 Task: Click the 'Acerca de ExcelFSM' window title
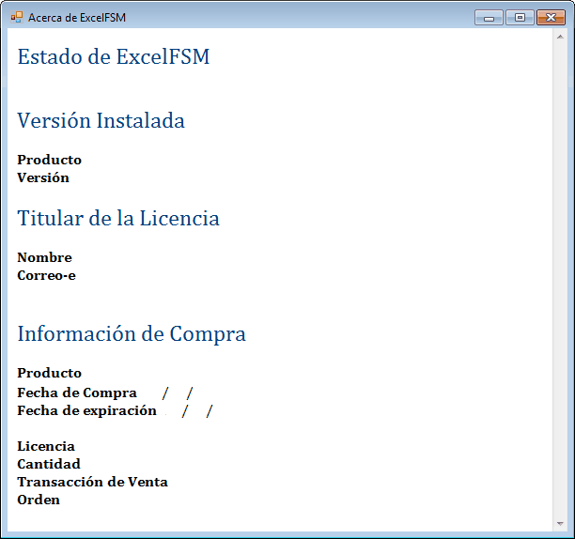[x=77, y=18]
